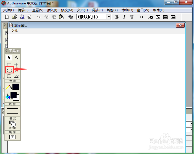Screen dimensions: 194x154
Task: Open the 其他(X) menu
Action: point(112,10)
